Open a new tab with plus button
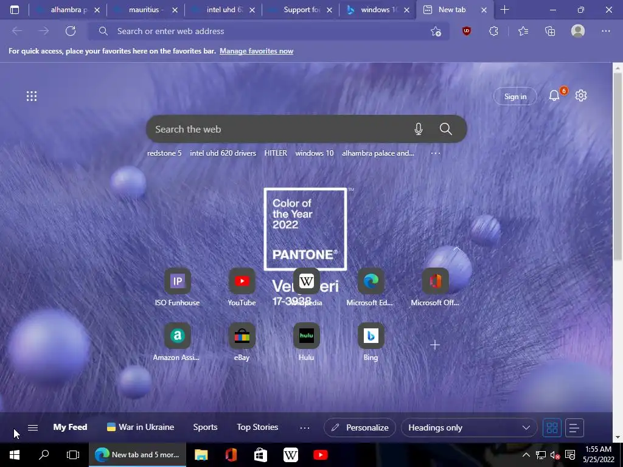This screenshot has height=467, width=623. pyautogui.click(x=504, y=10)
